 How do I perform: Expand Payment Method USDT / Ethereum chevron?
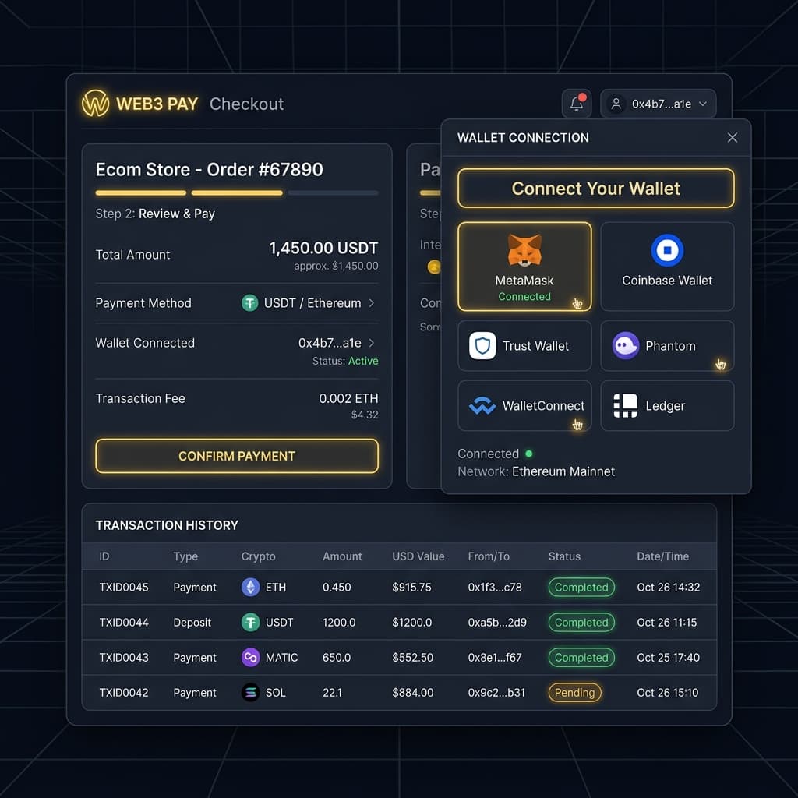coord(372,303)
